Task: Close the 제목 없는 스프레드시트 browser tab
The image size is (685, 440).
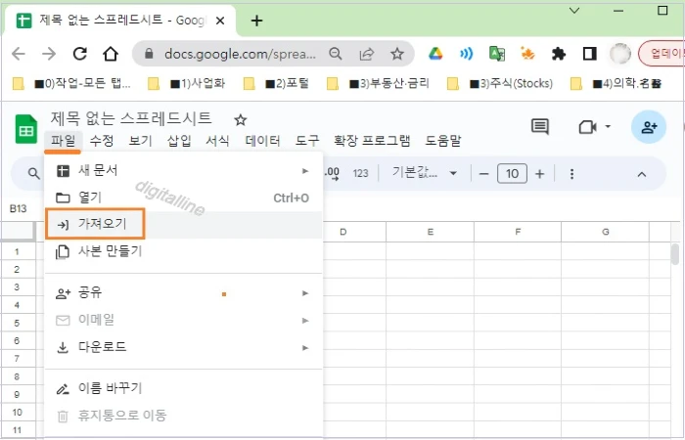Action: click(x=220, y=21)
